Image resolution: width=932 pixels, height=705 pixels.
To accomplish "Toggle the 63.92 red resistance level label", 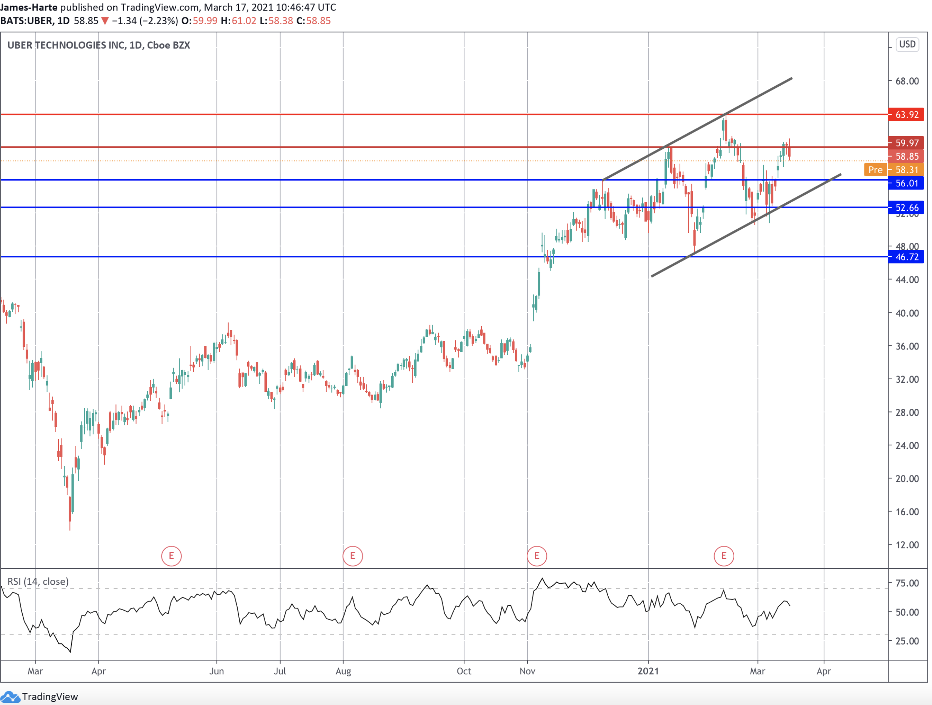I will pos(906,115).
